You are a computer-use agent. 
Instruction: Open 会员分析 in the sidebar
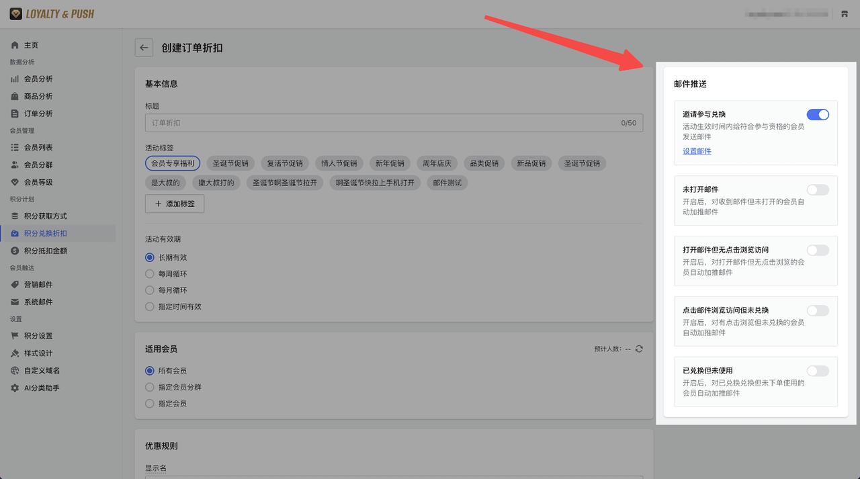[x=38, y=79]
